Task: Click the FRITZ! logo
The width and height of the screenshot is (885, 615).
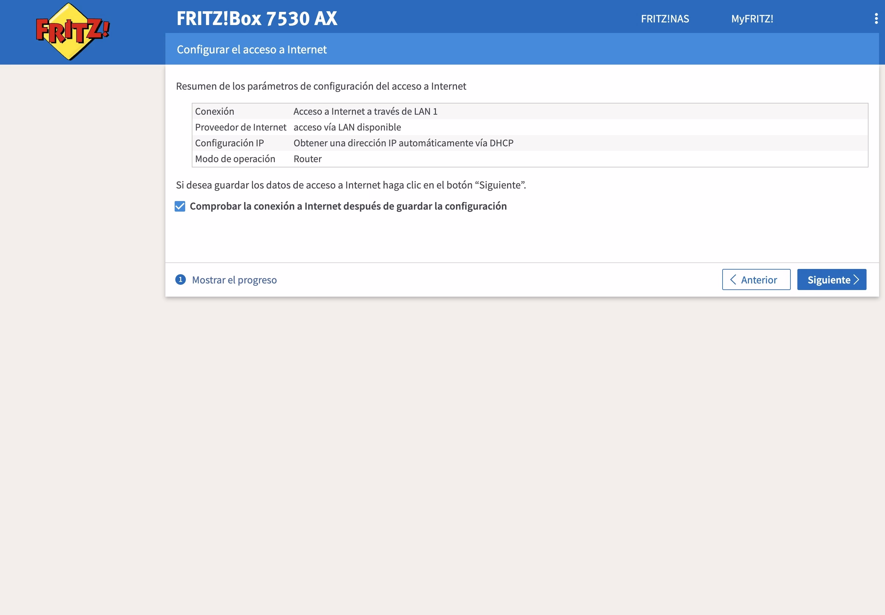Action: [72, 31]
